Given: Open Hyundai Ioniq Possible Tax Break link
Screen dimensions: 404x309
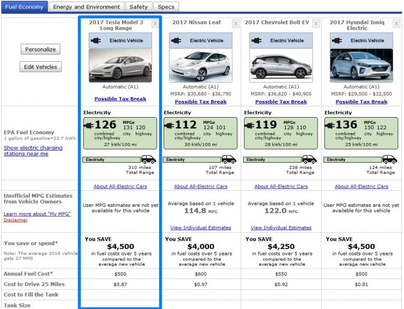Looking at the screenshot, I should (362, 102).
